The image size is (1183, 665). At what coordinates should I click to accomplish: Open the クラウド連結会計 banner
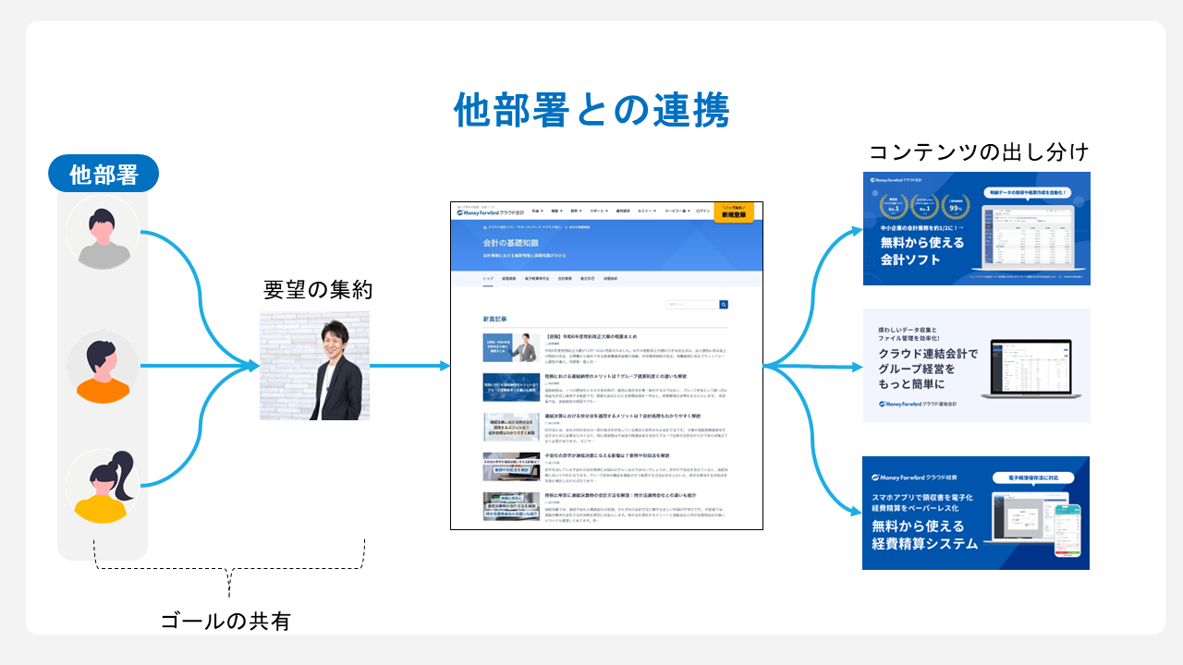click(976, 366)
